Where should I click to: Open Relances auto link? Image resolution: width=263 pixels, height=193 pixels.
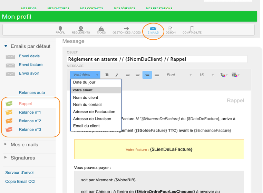pyautogui.click(x=32, y=93)
